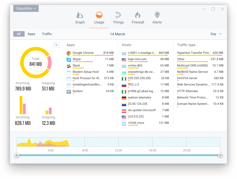Select the Google Chrome app icon
This screenshot has width=237, height=179.
(69, 53)
